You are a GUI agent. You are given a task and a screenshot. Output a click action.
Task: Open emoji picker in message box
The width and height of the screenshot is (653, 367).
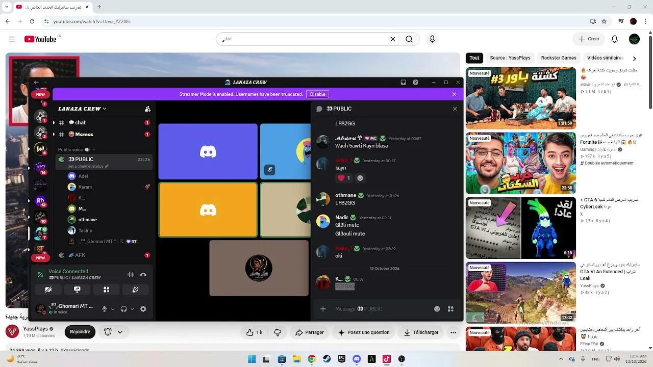tap(437, 309)
